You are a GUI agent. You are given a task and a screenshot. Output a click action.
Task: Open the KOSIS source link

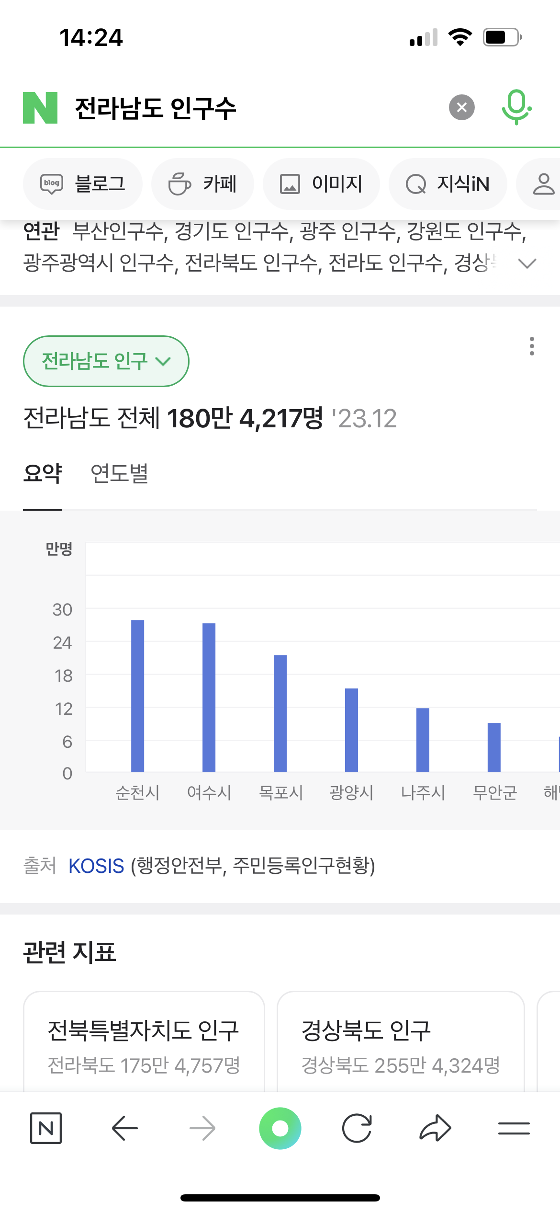coord(96,866)
